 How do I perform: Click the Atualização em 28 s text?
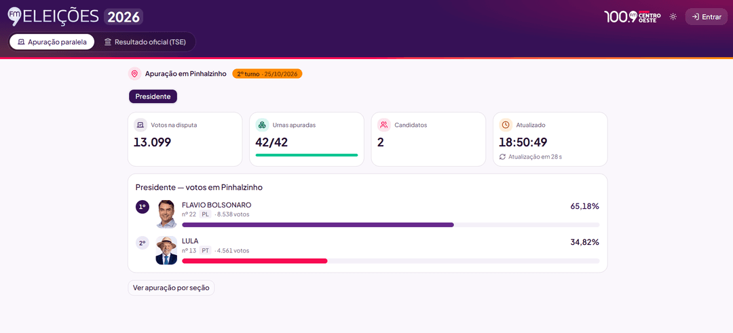pos(535,157)
